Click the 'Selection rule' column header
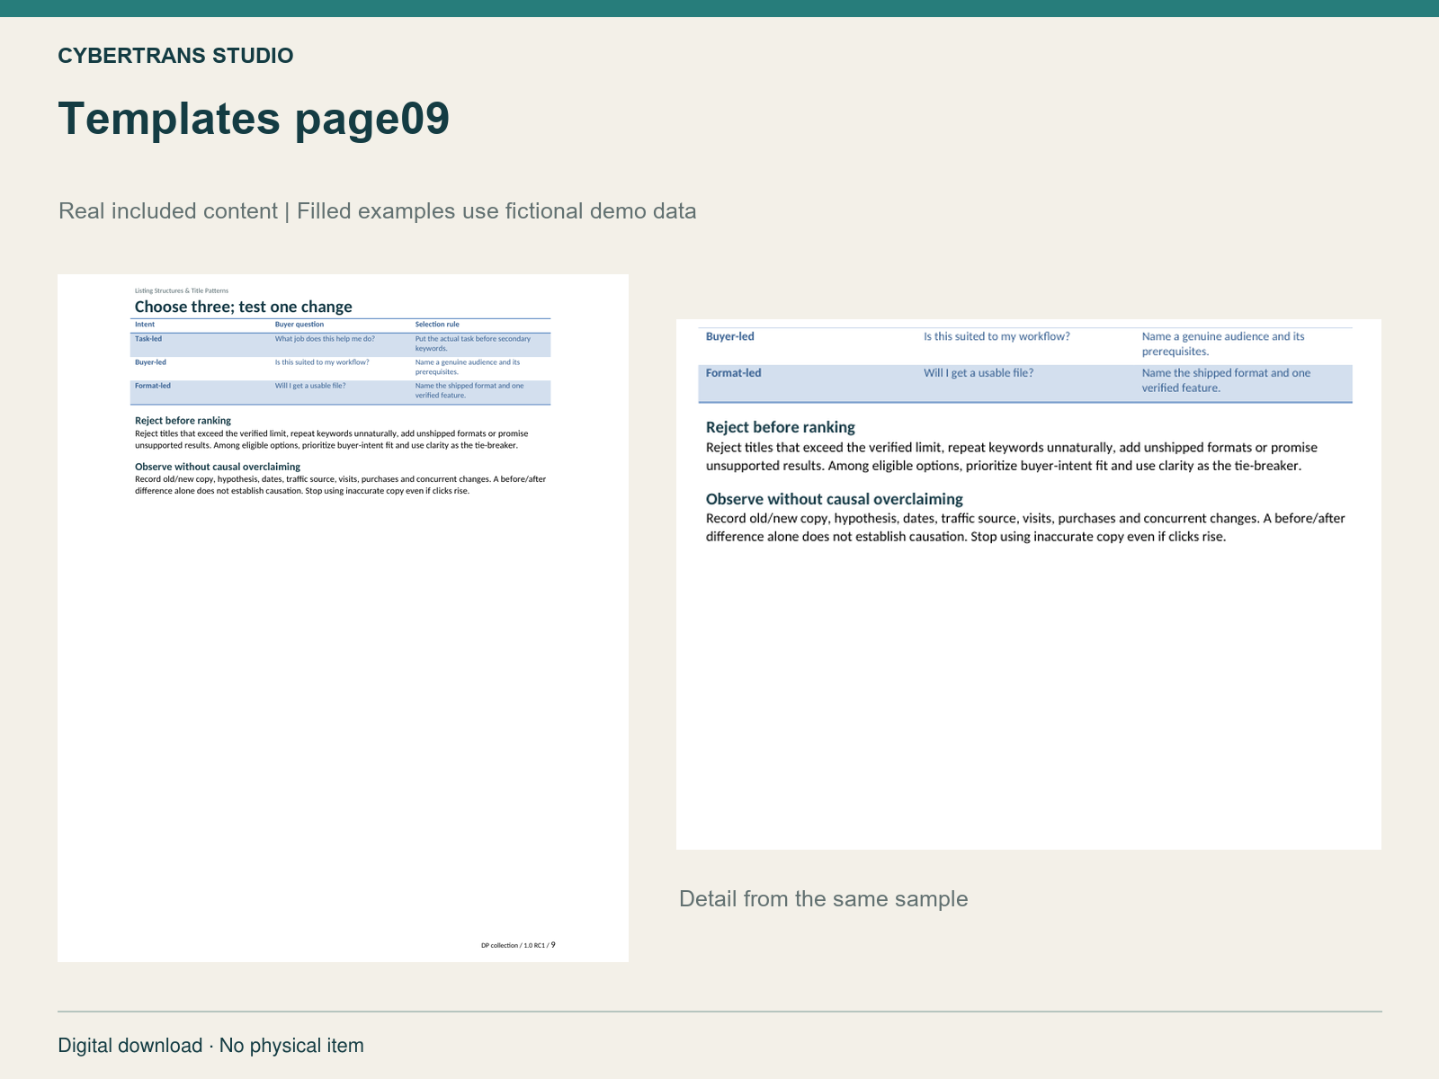 point(437,324)
